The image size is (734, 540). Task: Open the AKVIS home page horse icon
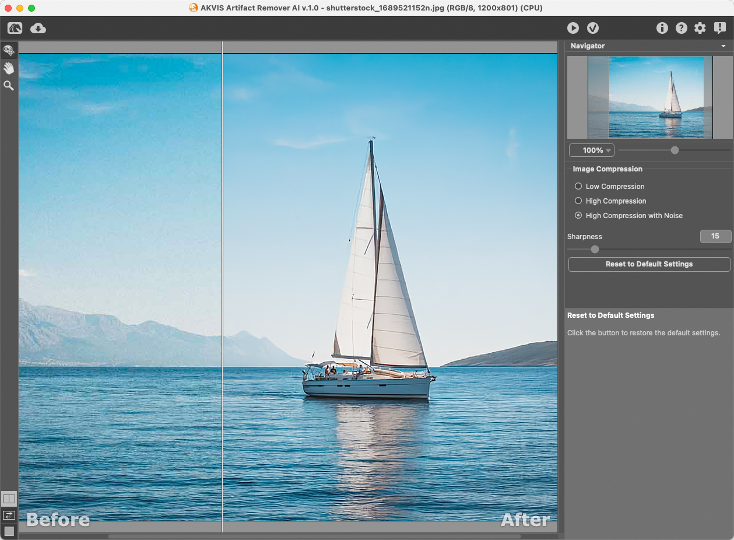pos(15,28)
